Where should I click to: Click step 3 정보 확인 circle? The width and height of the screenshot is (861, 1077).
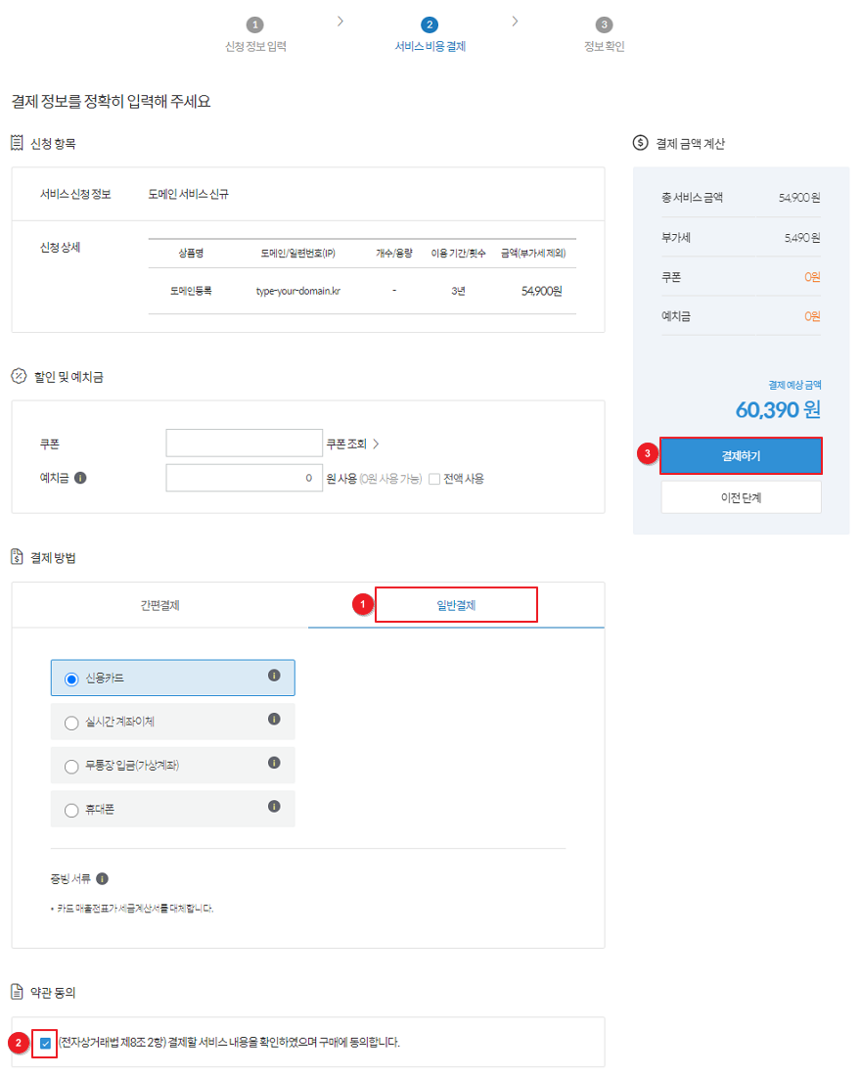[x=604, y=24]
